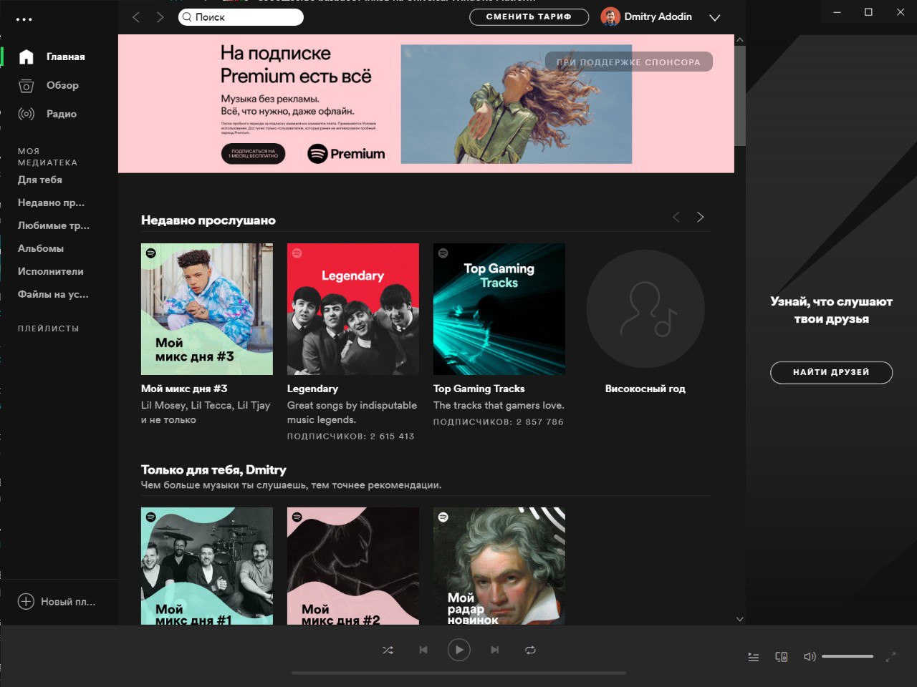Screen dimensions: 917x687
Task: Toggle repeat mode
Action: pyautogui.click(x=530, y=651)
